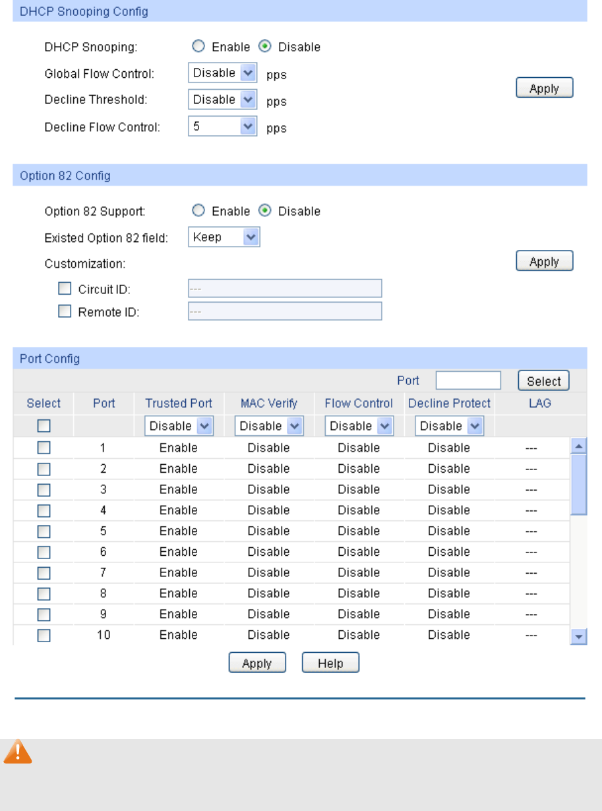Tick the checkbox for port 8
The height and width of the screenshot is (811, 602).
pos(44,593)
